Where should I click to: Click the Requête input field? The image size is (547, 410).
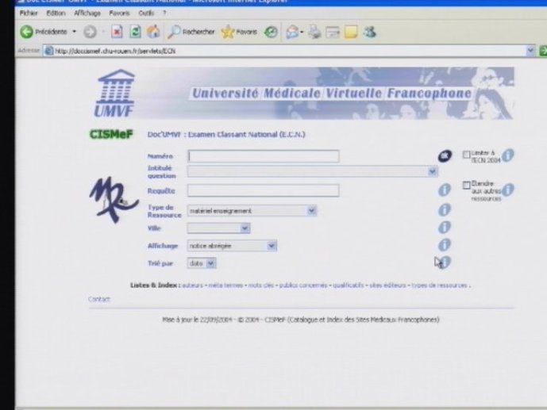[x=264, y=190]
